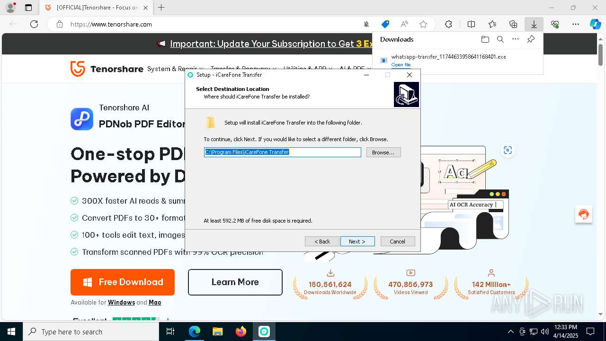The image size is (606, 341).
Task: Open more options in Downloads panel
Action: point(516,39)
